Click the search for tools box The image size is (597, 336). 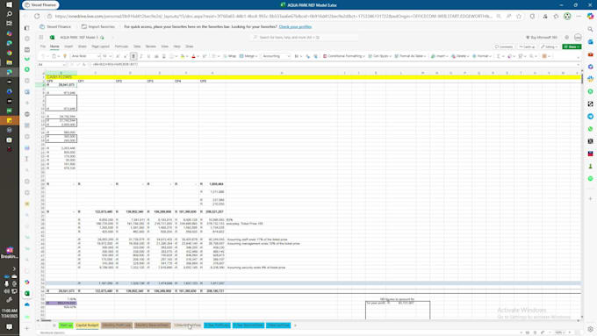[305, 38]
